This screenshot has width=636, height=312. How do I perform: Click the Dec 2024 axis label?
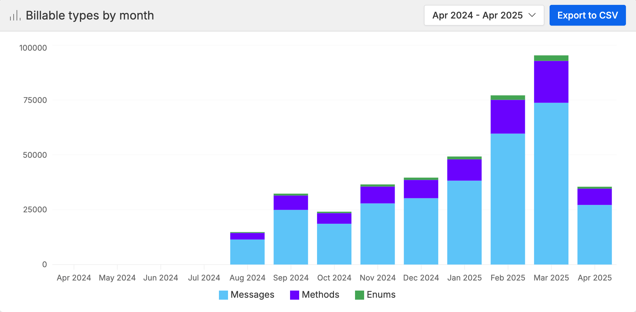pyautogui.click(x=421, y=278)
